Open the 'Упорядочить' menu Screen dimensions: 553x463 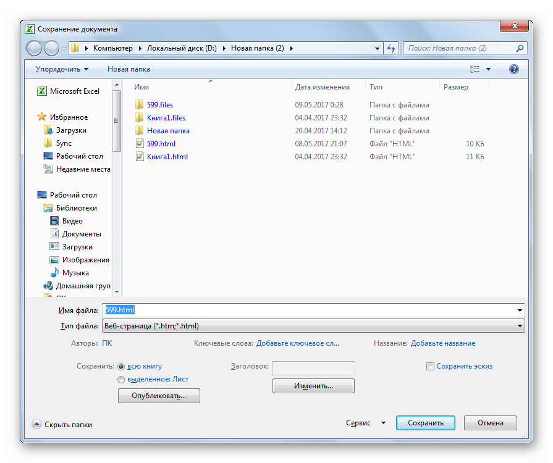pyautogui.click(x=62, y=69)
